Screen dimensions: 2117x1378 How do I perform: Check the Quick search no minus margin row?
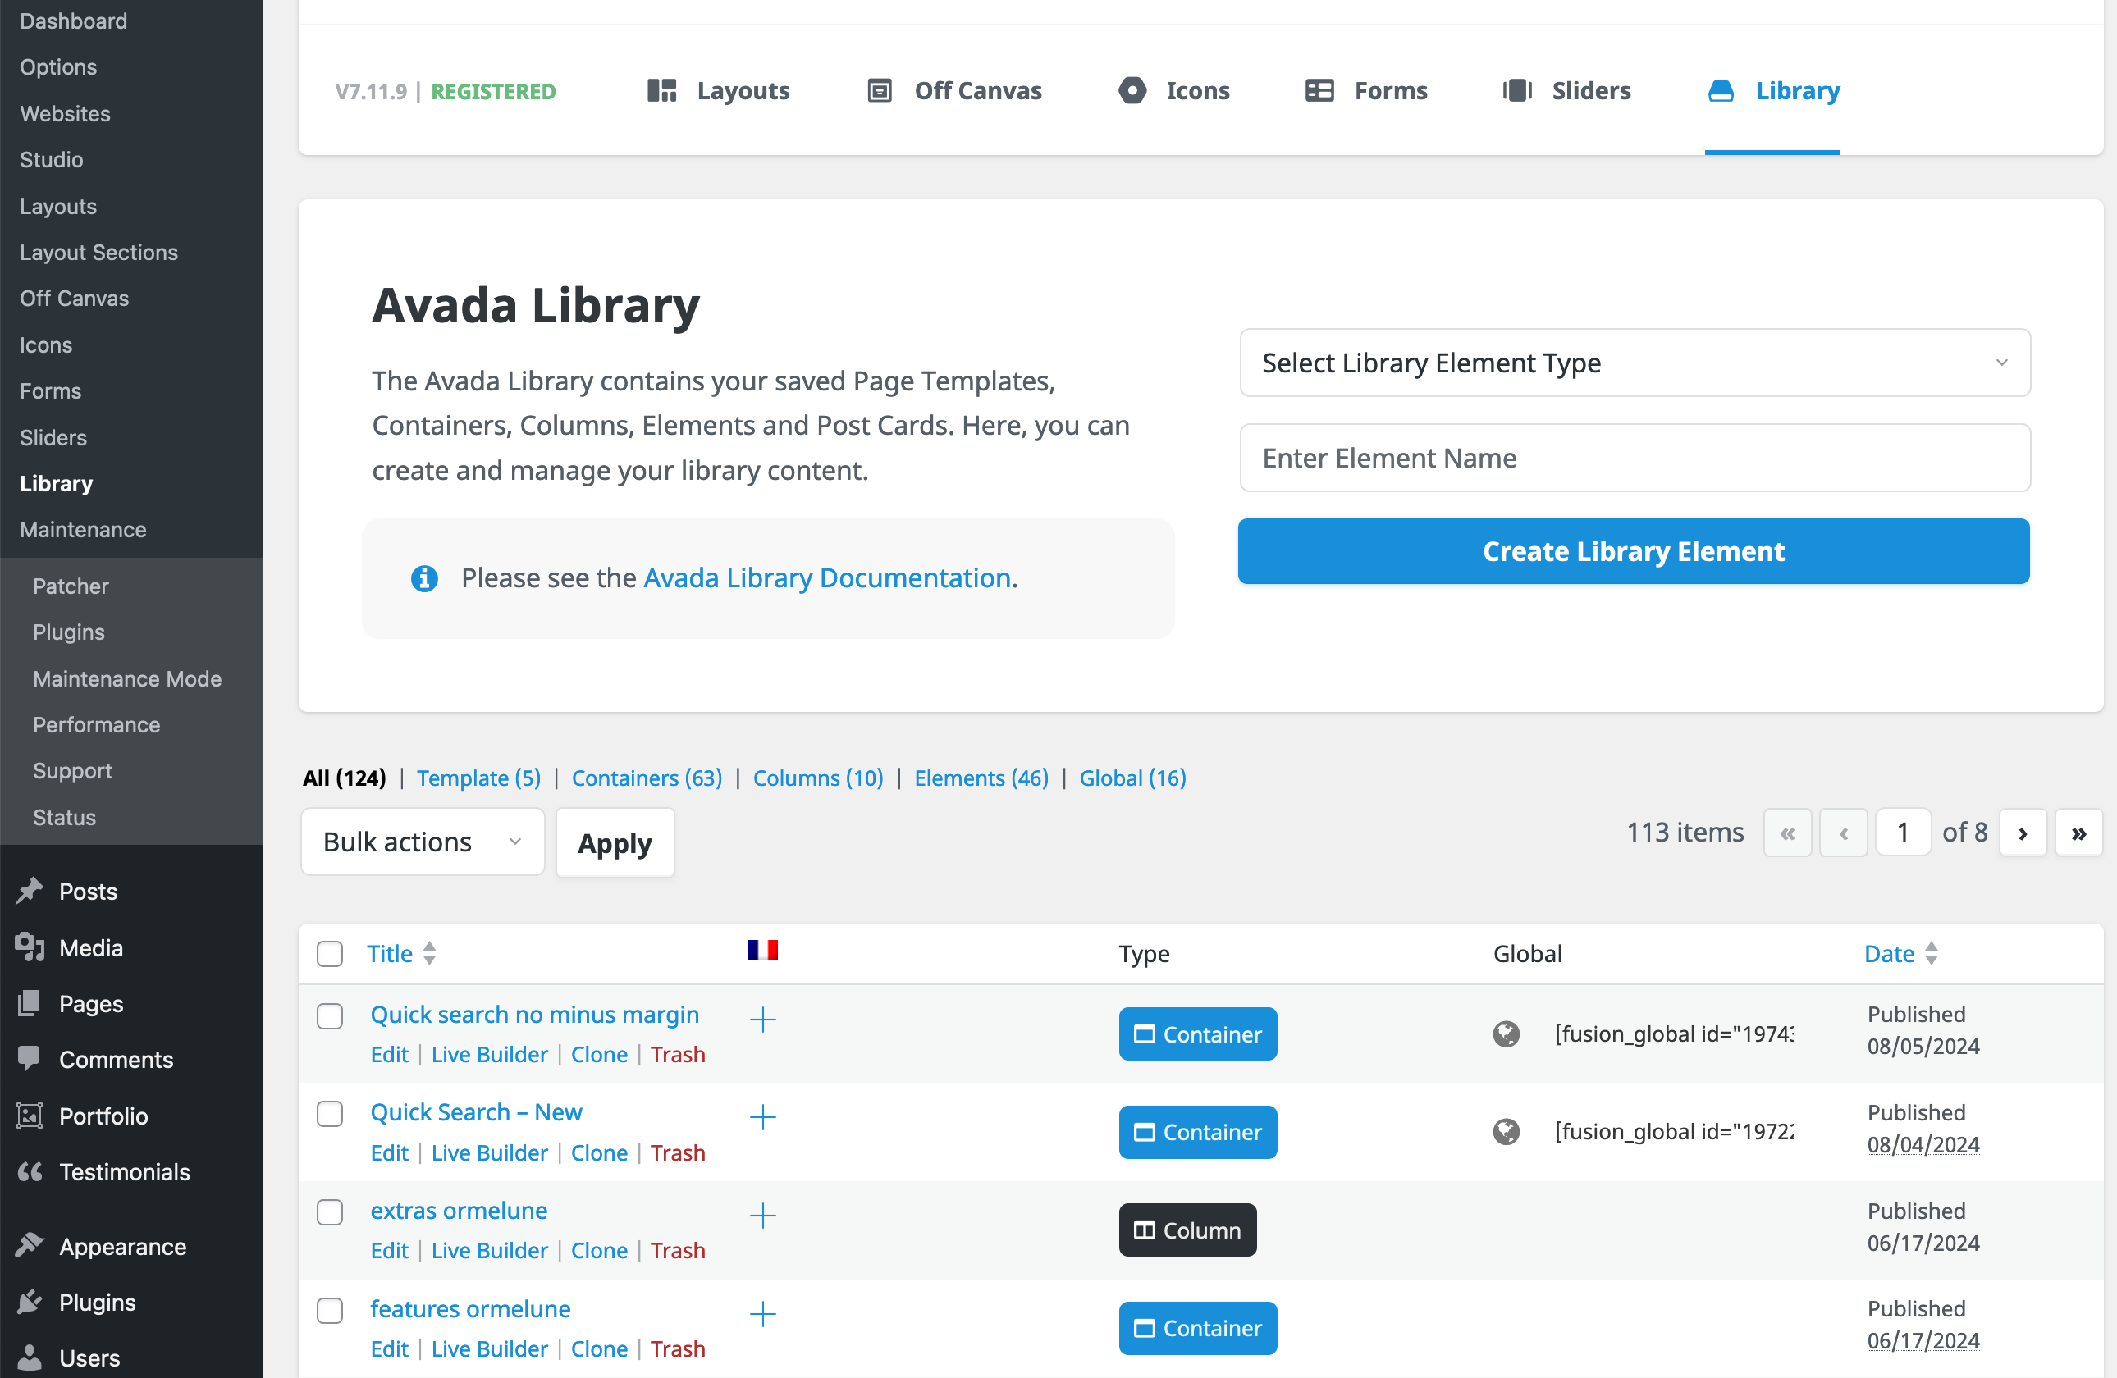pyautogui.click(x=330, y=1016)
